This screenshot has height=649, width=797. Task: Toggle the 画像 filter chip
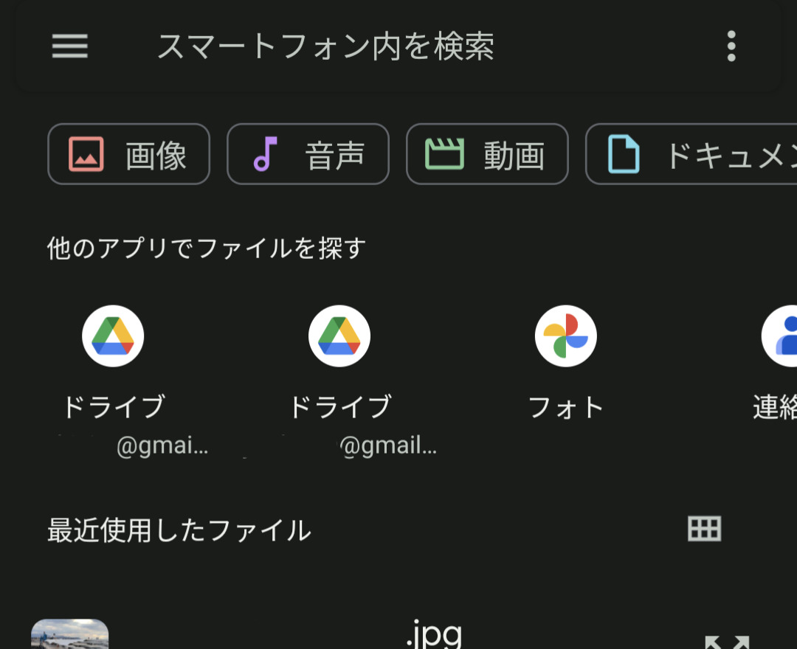(129, 154)
